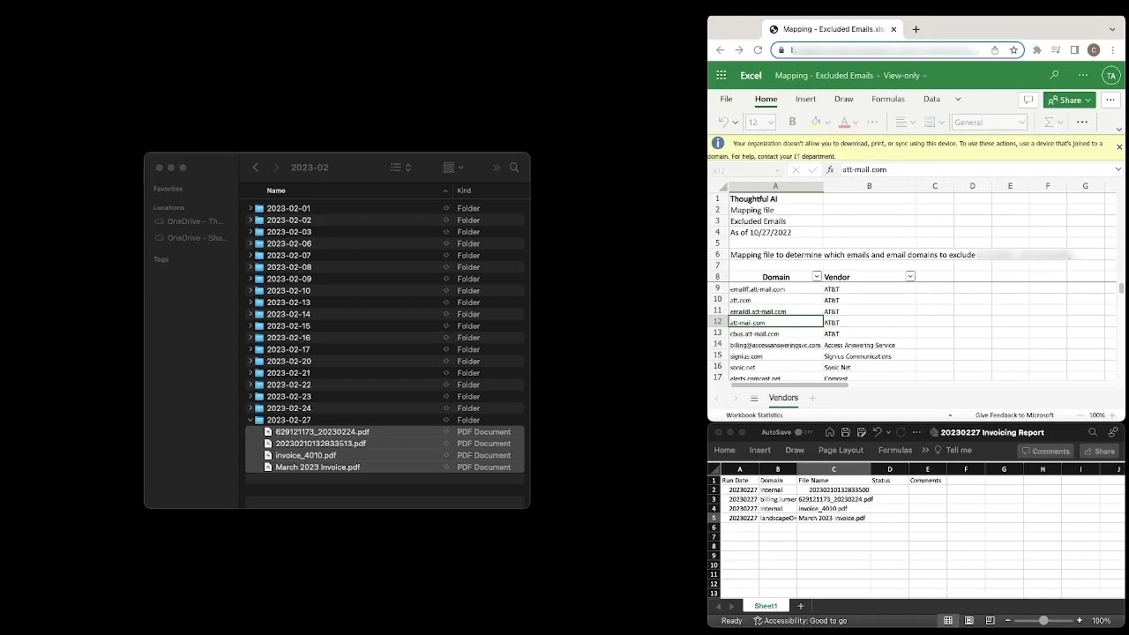Expand the 2023-02-24 folder in Finder

click(250, 408)
